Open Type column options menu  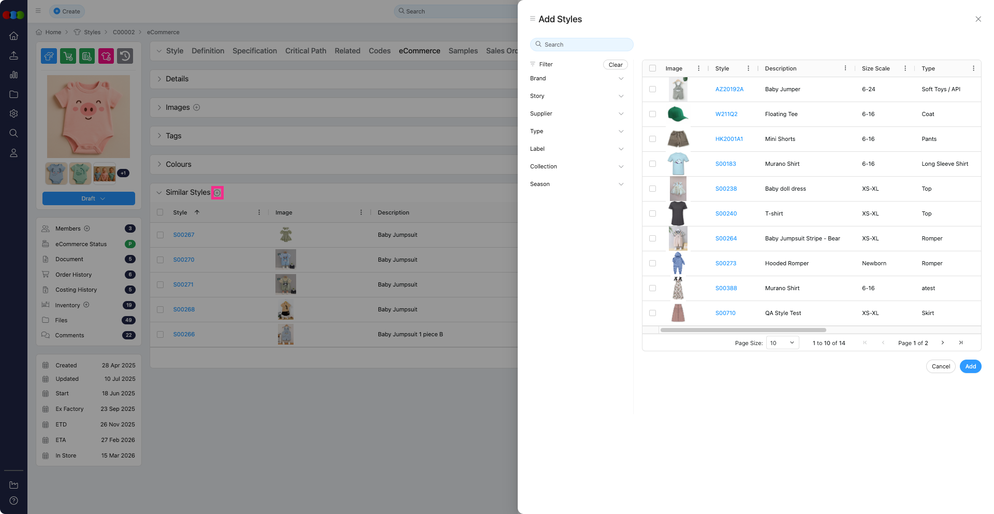point(973,68)
